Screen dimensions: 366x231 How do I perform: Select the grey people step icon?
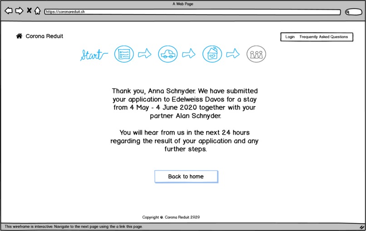pyautogui.click(x=256, y=54)
